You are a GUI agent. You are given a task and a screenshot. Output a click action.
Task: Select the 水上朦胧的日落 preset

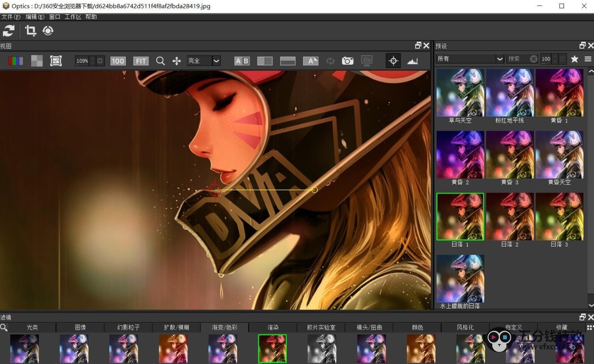click(460, 278)
